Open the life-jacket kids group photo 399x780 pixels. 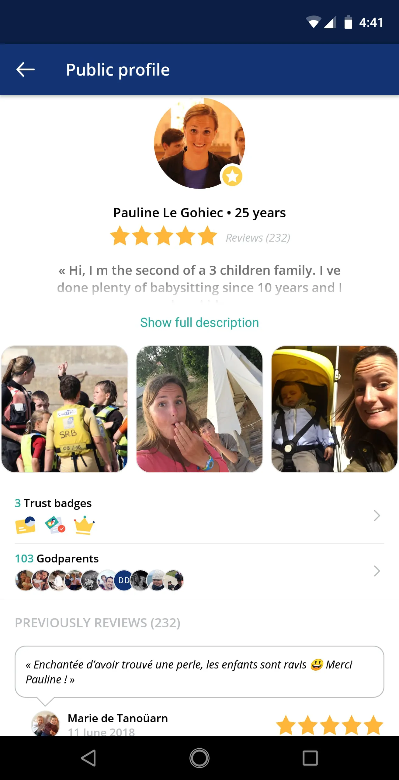tap(64, 409)
